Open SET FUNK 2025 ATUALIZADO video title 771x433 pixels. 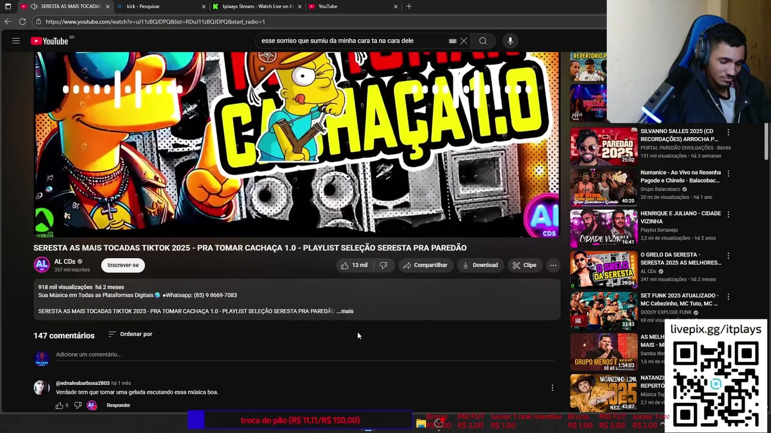(679, 299)
